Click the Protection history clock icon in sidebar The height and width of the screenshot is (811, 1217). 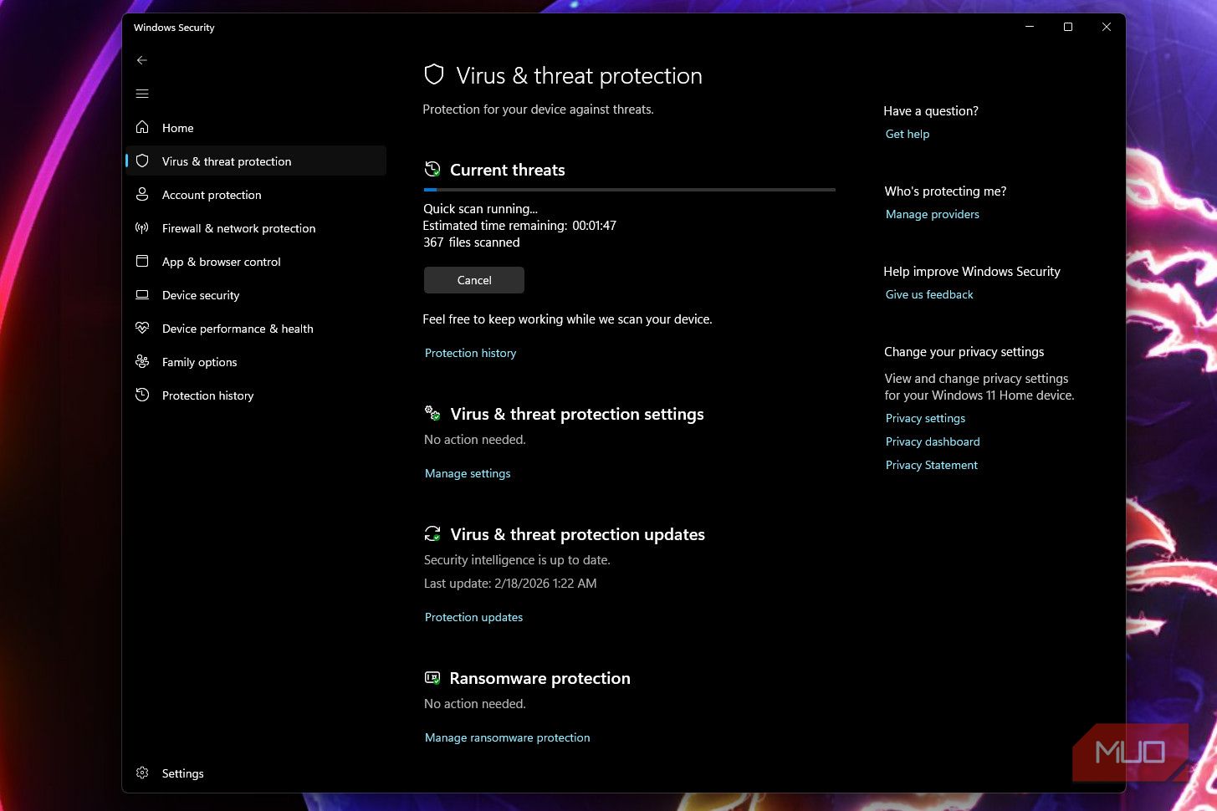pos(142,395)
